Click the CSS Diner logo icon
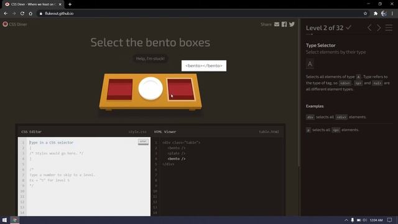 click(5, 24)
